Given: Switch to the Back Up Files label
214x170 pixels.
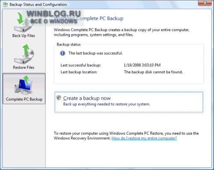Looking at the screenshot, I should click(24, 36).
